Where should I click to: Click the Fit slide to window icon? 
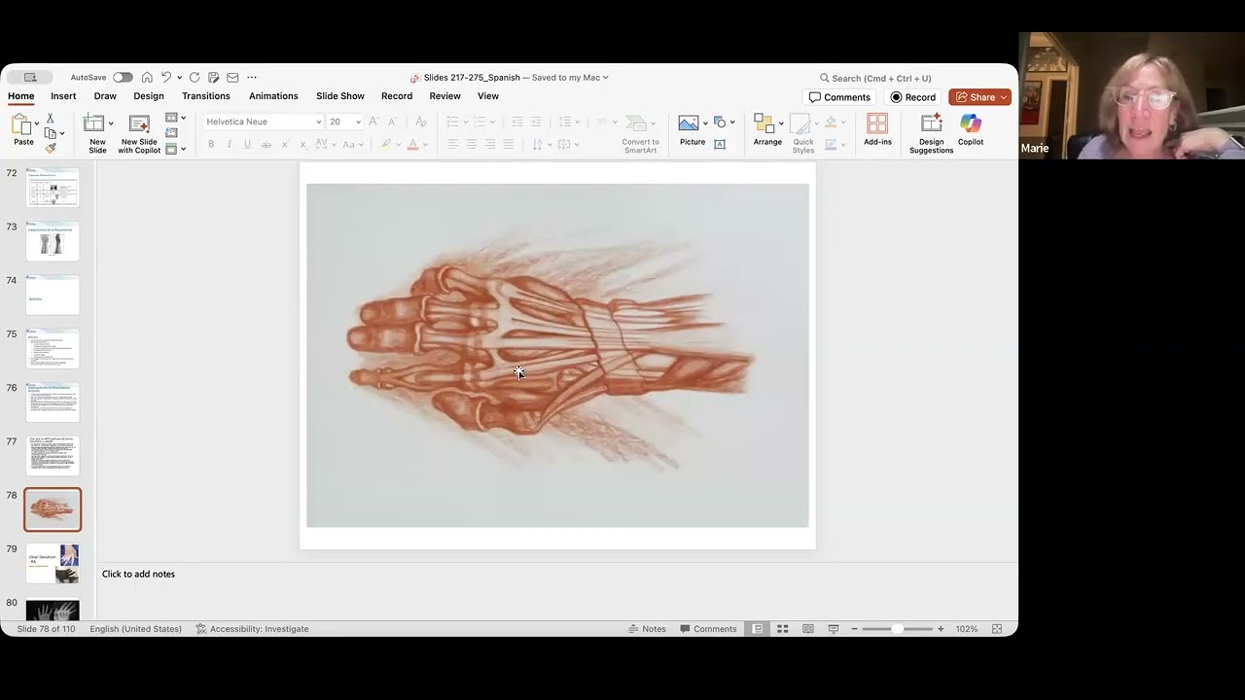click(997, 629)
